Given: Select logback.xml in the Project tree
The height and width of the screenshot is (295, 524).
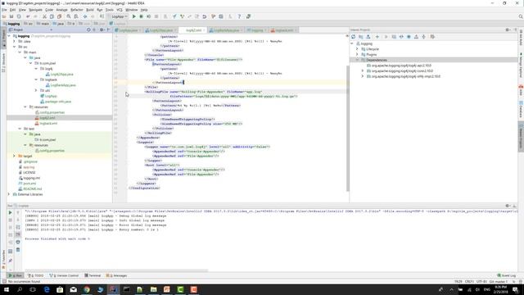Looking at the screenshot, I should coord(48,124).
